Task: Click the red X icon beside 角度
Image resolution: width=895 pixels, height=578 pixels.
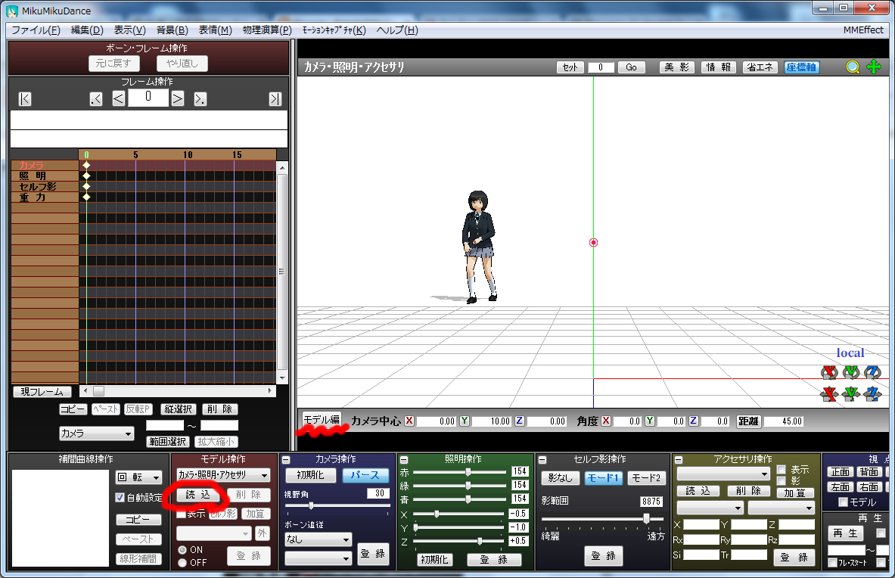Action: click(x=606, y=421)
